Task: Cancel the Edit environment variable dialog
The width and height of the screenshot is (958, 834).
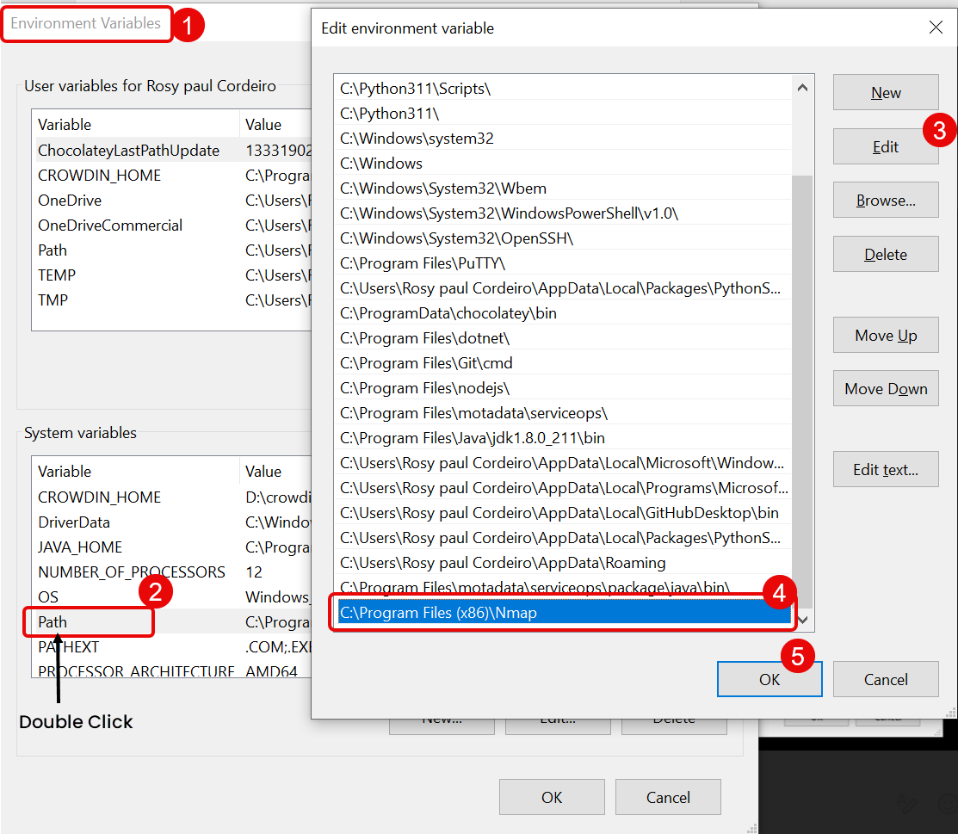Action: [x=885, y=679]
